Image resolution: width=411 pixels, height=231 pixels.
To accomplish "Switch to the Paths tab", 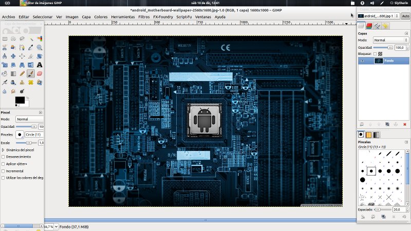I will [x=377, y=26].
